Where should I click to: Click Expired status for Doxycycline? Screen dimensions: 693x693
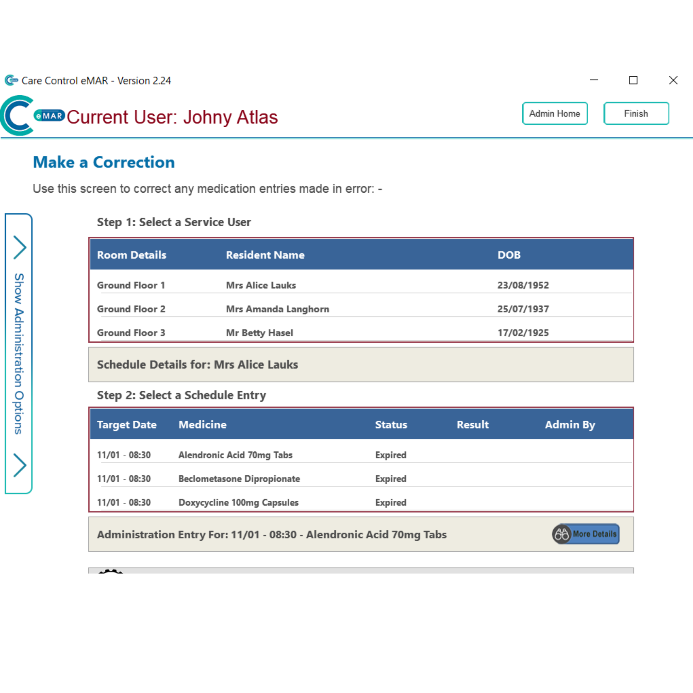391,502
